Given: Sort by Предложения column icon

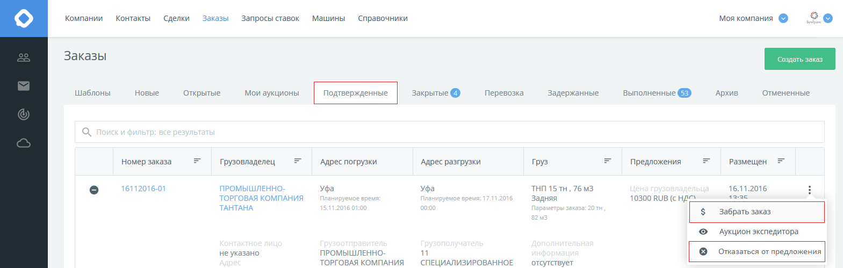Looking at the screenshot, I should tap(707, 161).
